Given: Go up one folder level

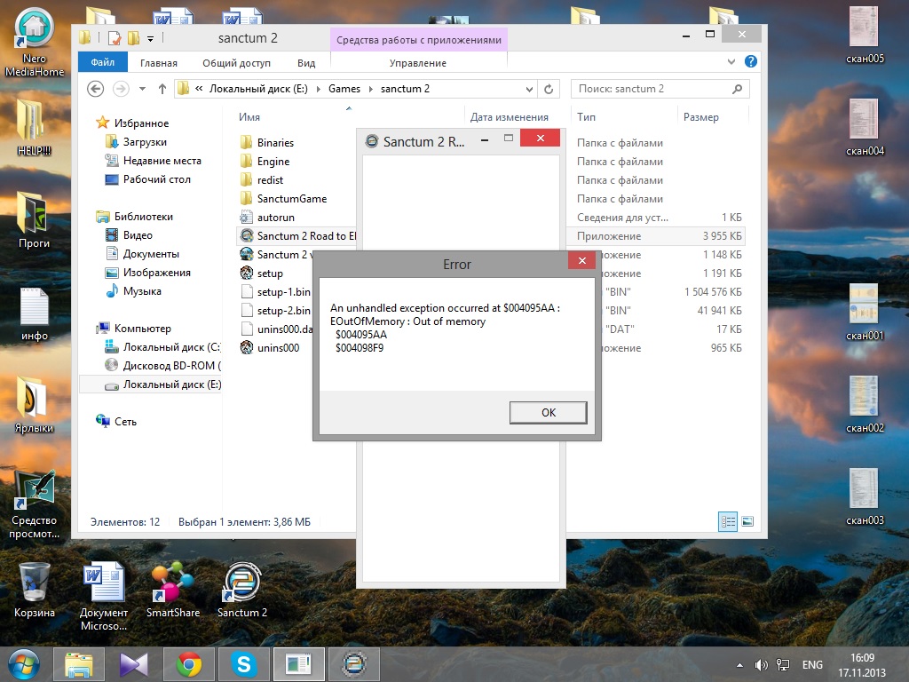Looking at the screenshot, I should point(162,89).
